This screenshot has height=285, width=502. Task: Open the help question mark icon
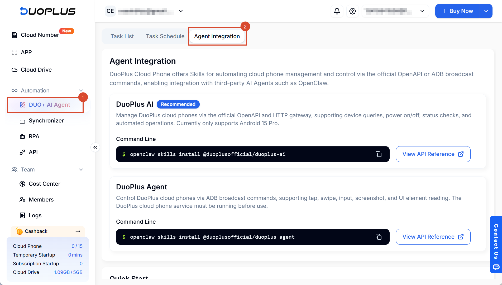(x=352, y=11)
